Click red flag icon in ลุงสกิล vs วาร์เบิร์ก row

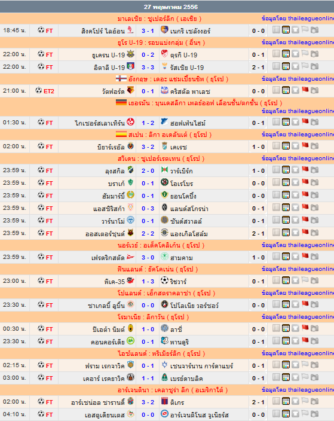(305, 169)
